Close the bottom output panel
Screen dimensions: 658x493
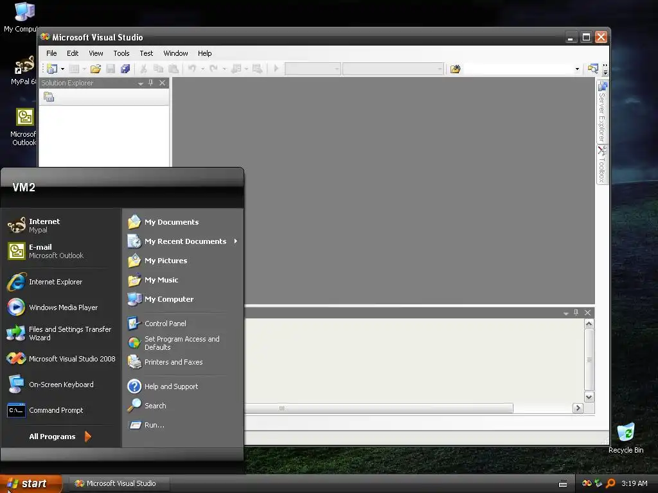coord(588,313)
